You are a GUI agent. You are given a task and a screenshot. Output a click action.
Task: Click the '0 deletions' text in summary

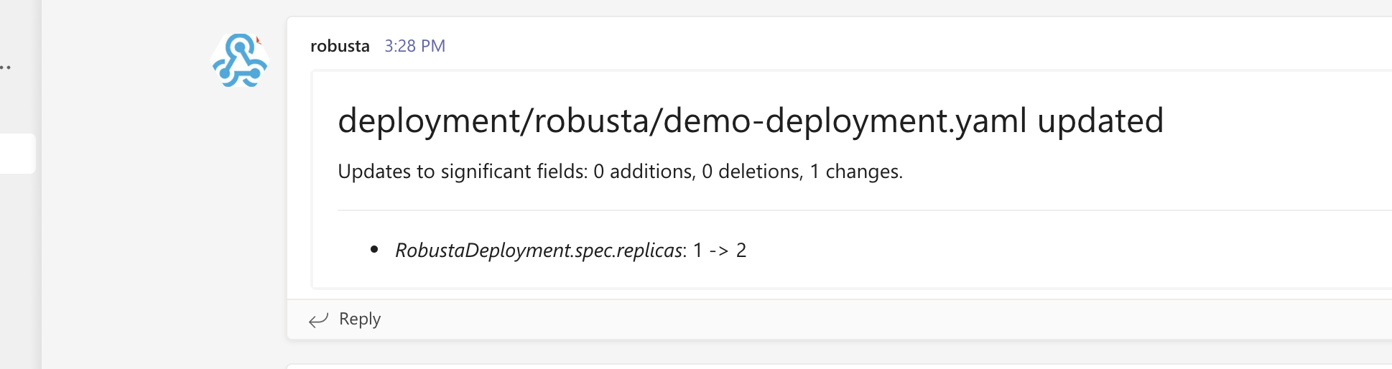(752, 172)
